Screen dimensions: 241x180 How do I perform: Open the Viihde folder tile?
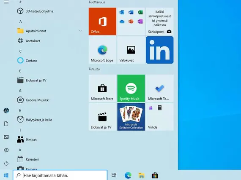(160, 117)
